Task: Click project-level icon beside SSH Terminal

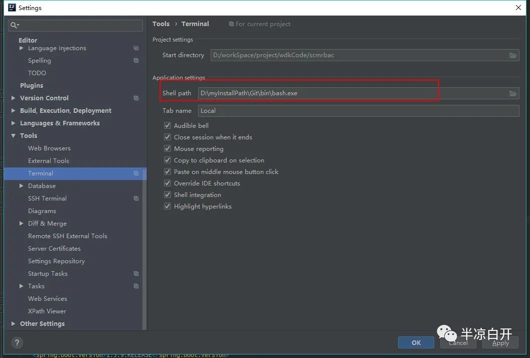Action: 136,199
